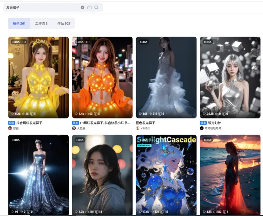The height and width of the screenshot is (216, 263).
Task: Click the 1.4k run count play icon
Action: click(x=77, y=114)
